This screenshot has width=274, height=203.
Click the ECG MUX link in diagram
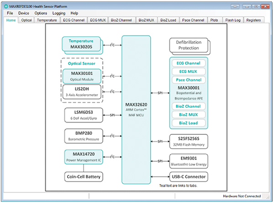click(189, 72)
